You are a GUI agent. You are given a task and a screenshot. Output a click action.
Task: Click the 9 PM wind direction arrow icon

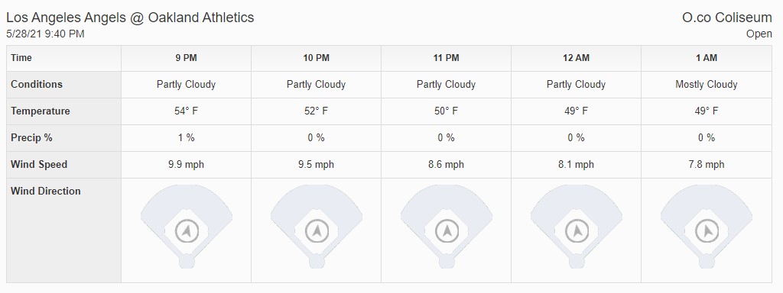pos(187,230)
